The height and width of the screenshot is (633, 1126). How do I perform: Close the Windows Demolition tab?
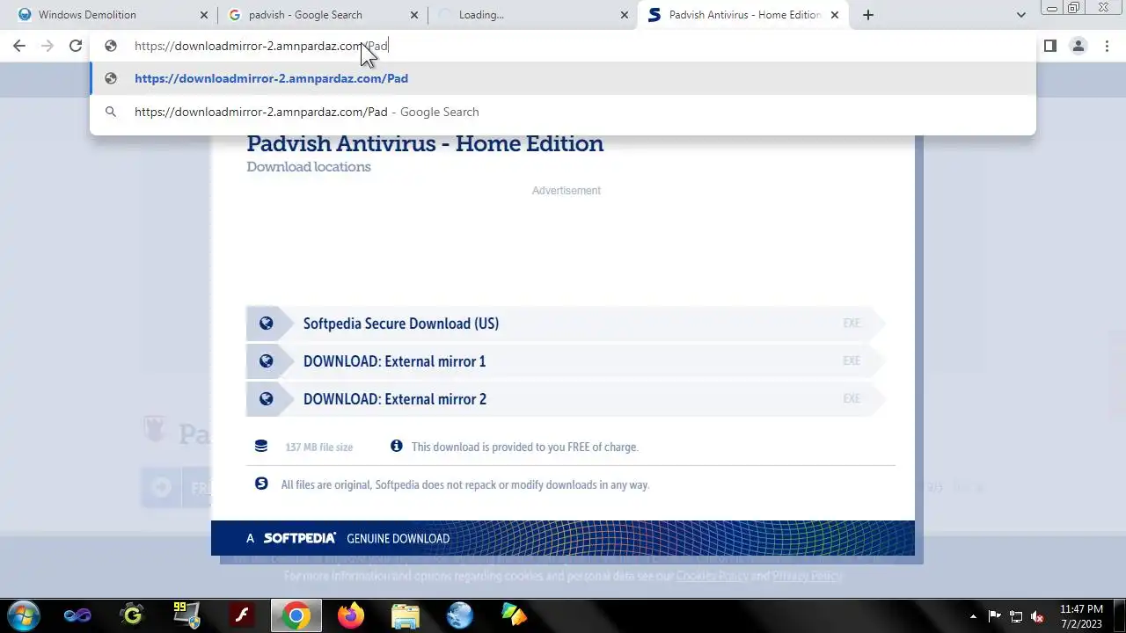click(204, 15)
